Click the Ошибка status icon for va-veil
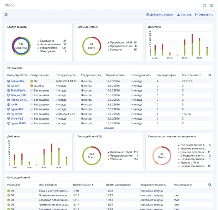 tap(32, 86)
